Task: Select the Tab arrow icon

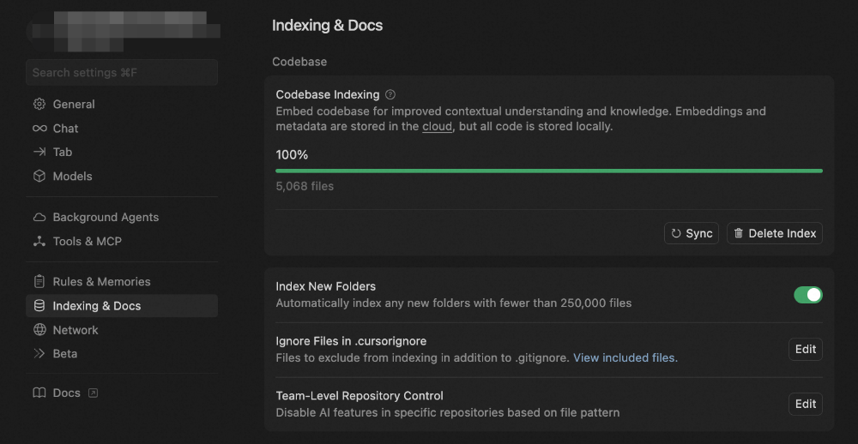Action: coord(39,152)
